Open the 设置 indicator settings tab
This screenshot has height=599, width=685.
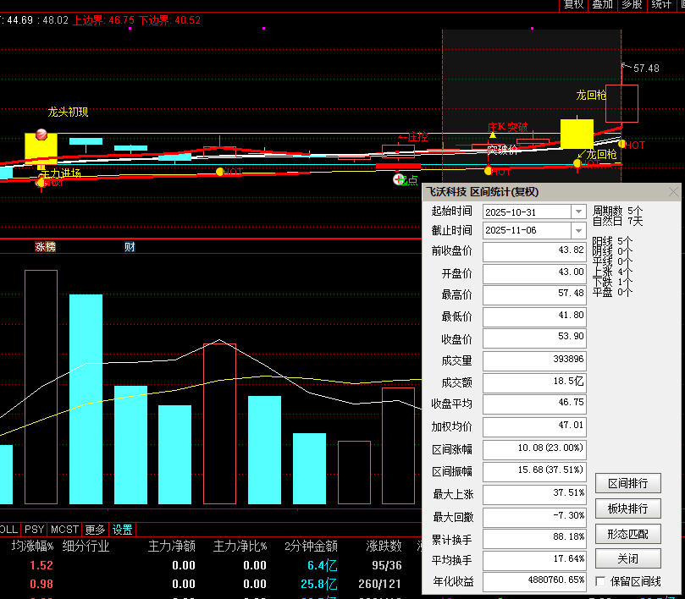point(123,530)
